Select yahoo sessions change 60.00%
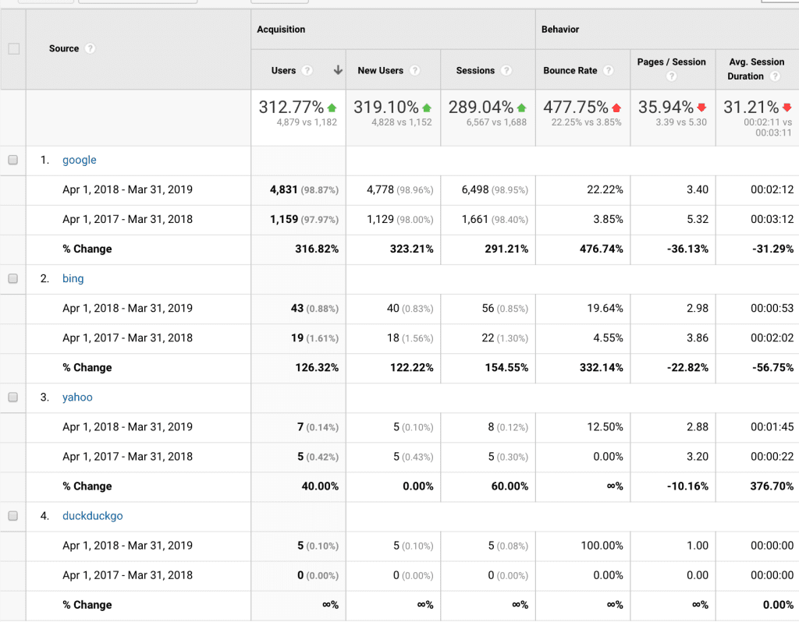The width and height of the screenshot is (799, 622). point(510,486)
